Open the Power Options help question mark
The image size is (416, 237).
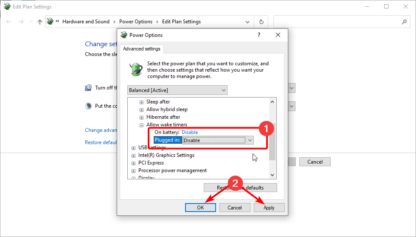click(259, 35)
